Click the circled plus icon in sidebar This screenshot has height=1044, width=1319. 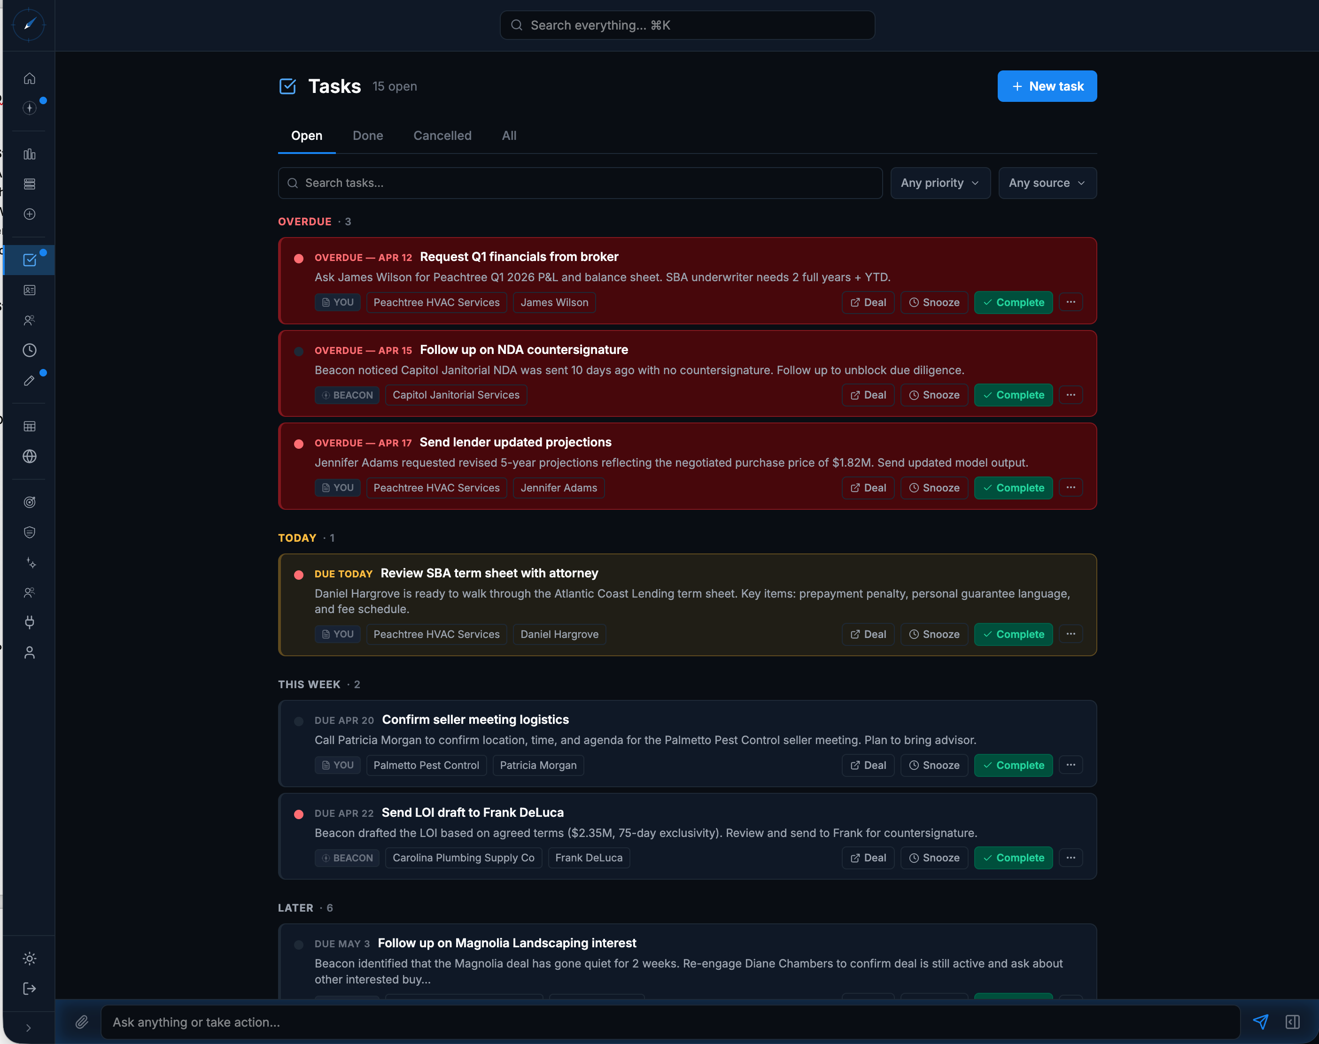(29, 214)
